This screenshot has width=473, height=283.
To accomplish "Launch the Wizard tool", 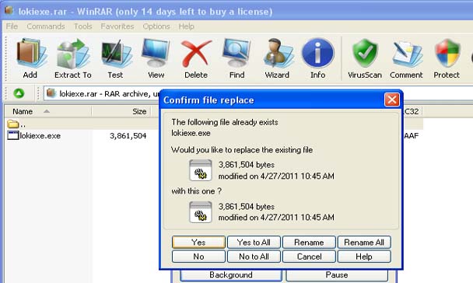I will coord(278,54).
